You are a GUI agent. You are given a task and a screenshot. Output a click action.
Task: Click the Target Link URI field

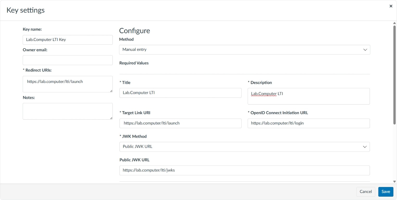(x=180, y=123)
